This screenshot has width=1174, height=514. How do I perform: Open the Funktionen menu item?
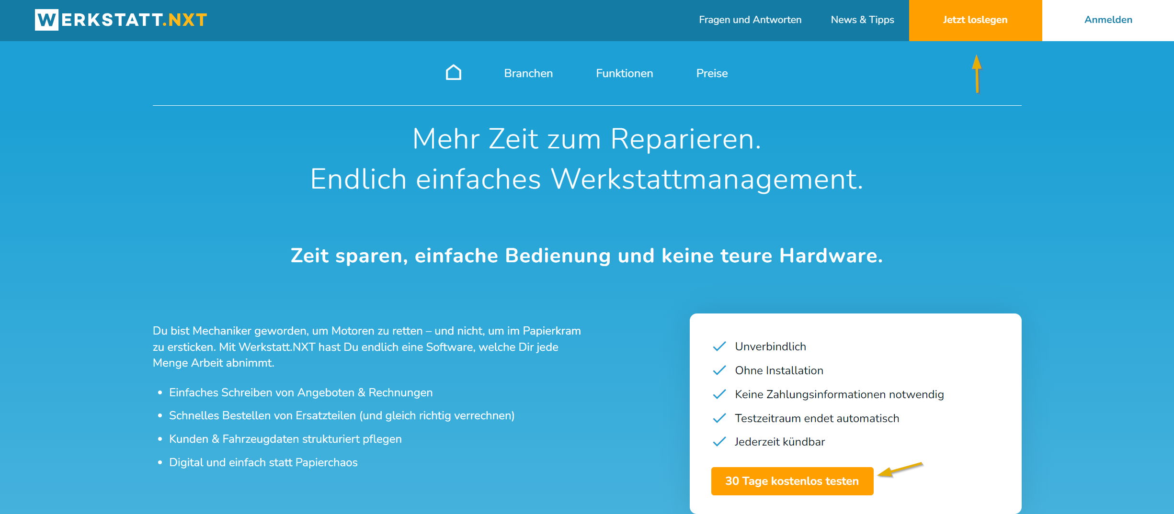click(x=624, y=73)
